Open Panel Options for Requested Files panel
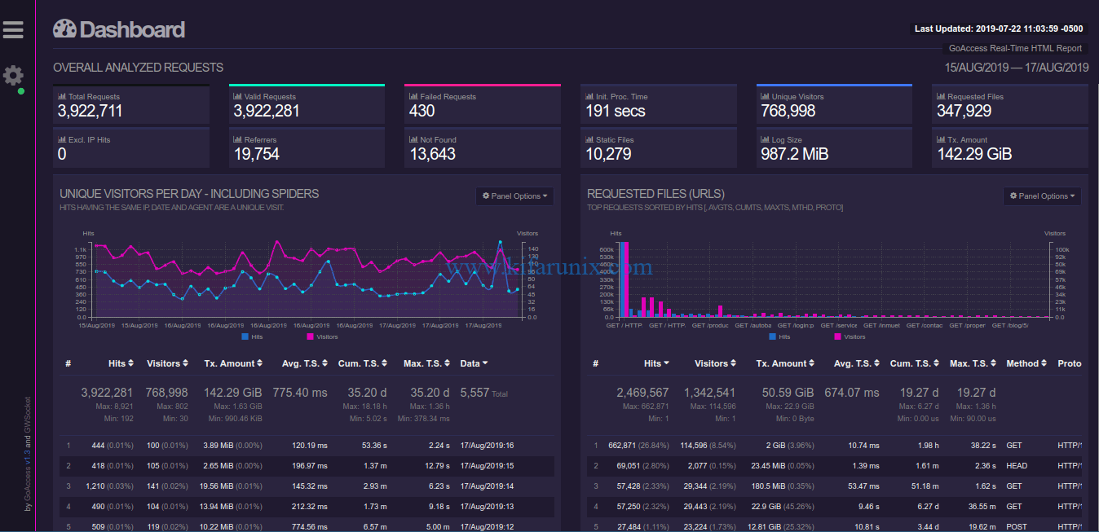Screen dimensions: 1099x532 pos(1042,196)
